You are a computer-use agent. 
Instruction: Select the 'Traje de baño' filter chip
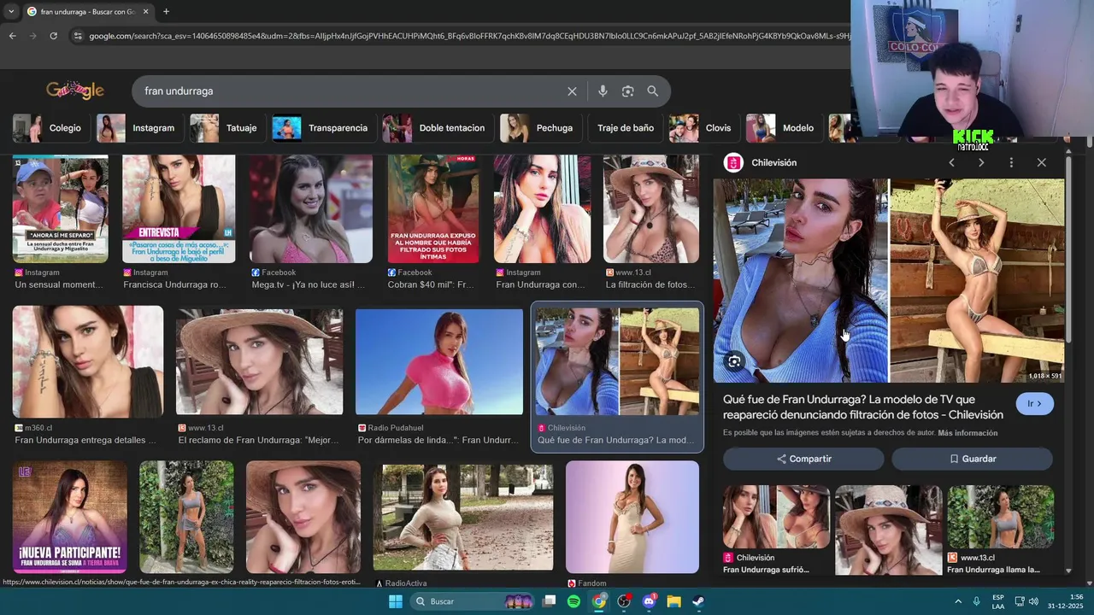625,128
